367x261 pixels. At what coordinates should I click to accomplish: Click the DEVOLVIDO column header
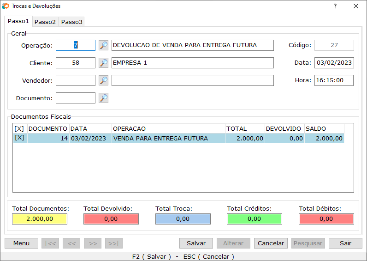284,128
